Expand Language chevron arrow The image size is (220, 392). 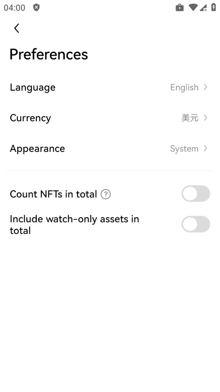[205, 87]
